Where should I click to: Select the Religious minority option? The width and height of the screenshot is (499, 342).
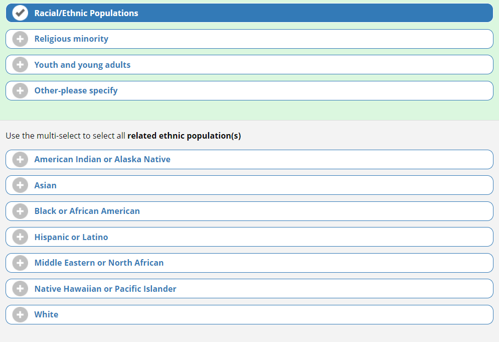pos(71,39)
